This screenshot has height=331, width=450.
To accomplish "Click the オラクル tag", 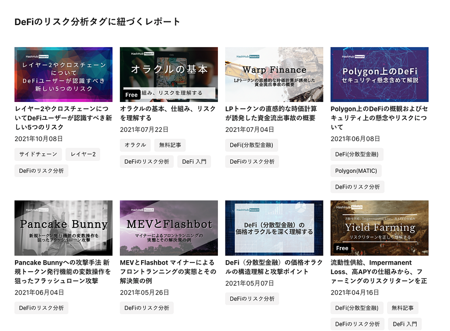I will [x=135, y=145].
